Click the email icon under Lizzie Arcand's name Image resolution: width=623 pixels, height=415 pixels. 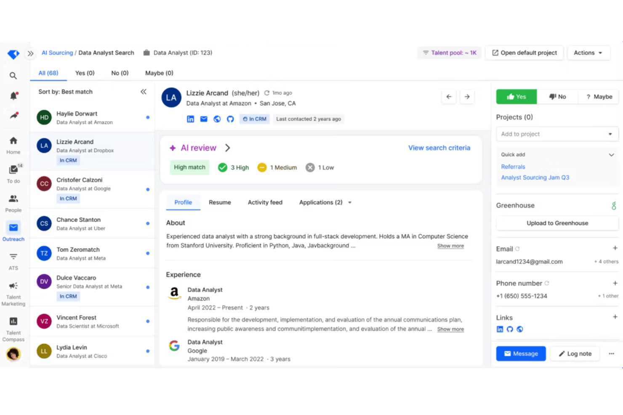tap(204, 119)
